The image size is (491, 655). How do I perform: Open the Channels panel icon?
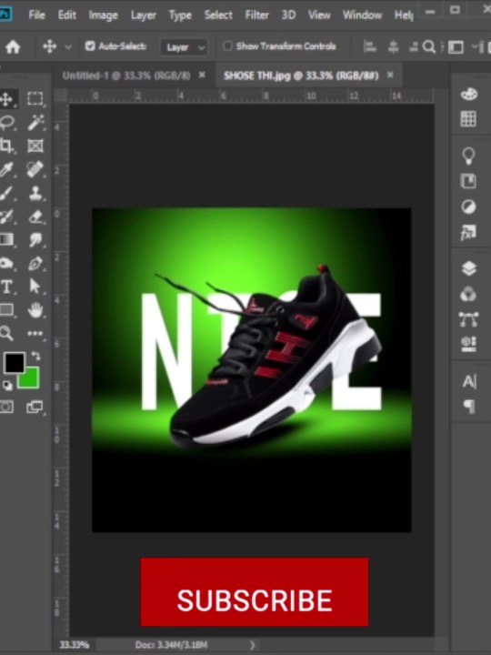coord(468,294)
